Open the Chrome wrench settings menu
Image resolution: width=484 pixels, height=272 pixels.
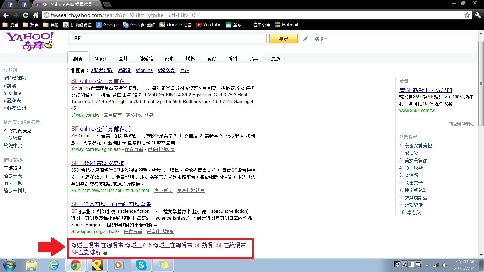click(478, 15)
